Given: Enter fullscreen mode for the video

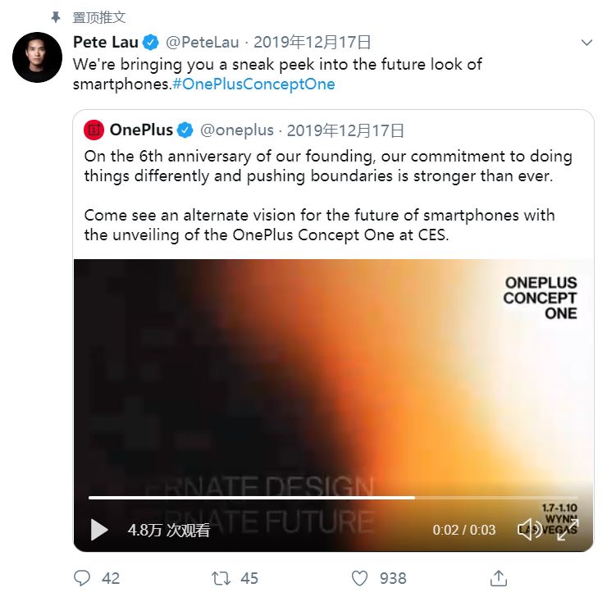Looking at the screenshot, I should pyautogui.click(x=568, y=530).
